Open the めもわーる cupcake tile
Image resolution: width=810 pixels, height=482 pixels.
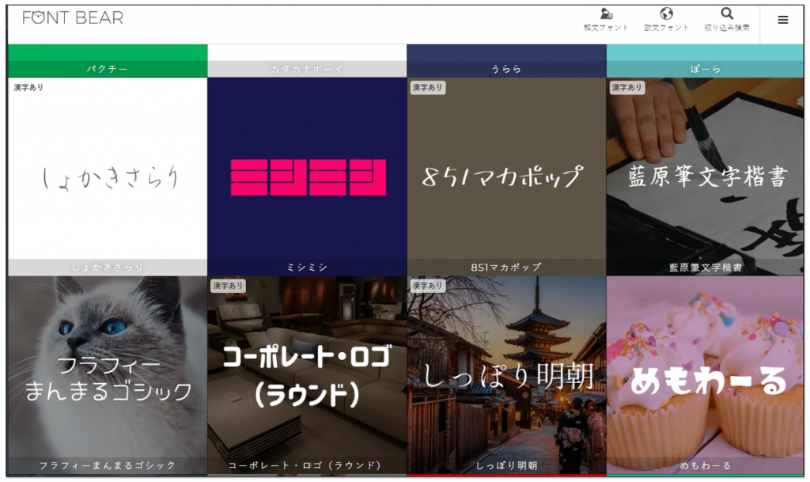click(x=706, y=376)
